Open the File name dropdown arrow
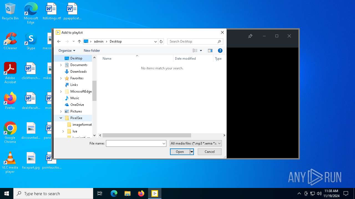 coord(164,143)
